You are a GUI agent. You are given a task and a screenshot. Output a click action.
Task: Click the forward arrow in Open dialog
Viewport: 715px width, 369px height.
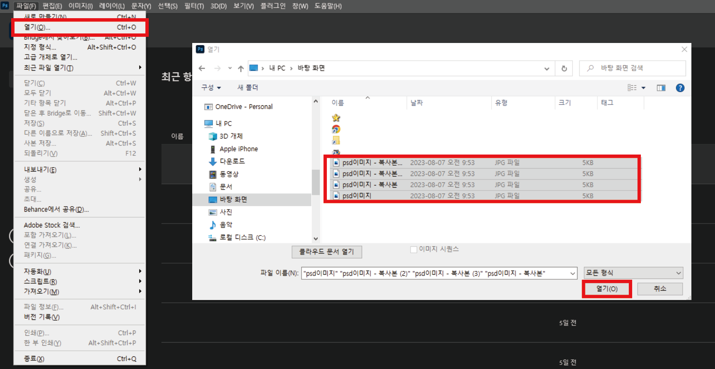pyautogui.click(x=217, y=68)
